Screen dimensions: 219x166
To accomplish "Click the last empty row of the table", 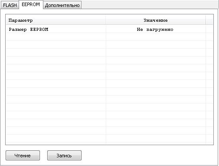I will point(109,139).
